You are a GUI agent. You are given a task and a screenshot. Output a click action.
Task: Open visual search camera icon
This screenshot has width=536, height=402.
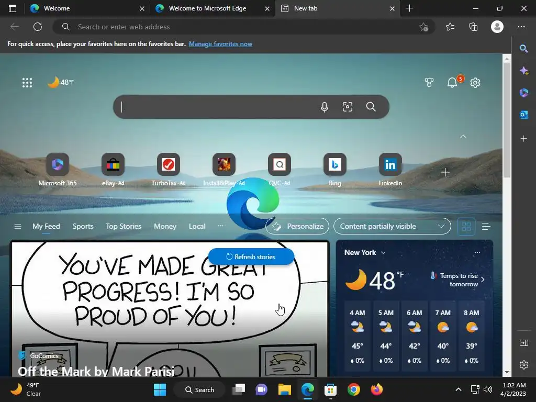[x=348, y=107]
